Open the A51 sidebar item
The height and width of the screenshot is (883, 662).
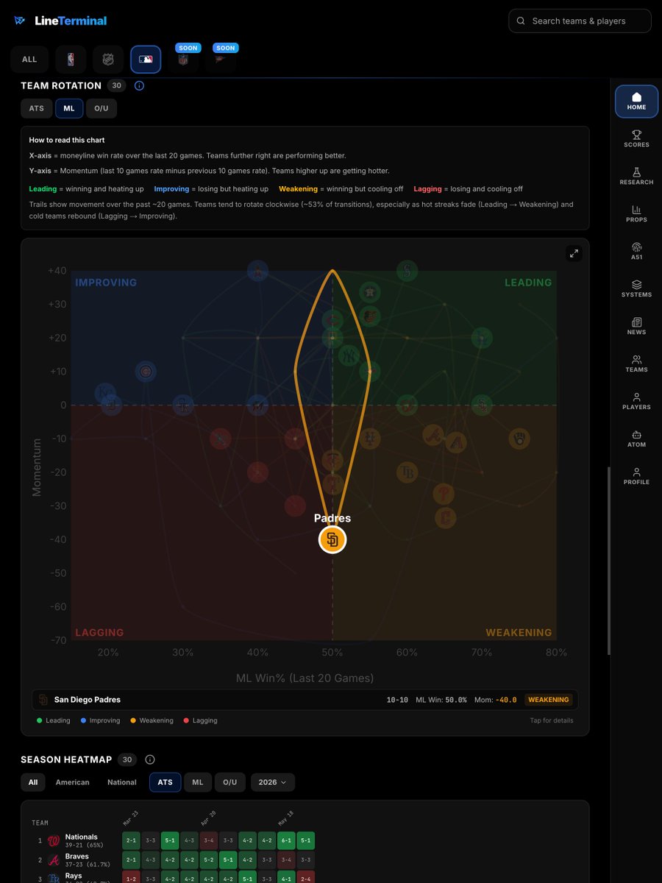coord(636,252)
